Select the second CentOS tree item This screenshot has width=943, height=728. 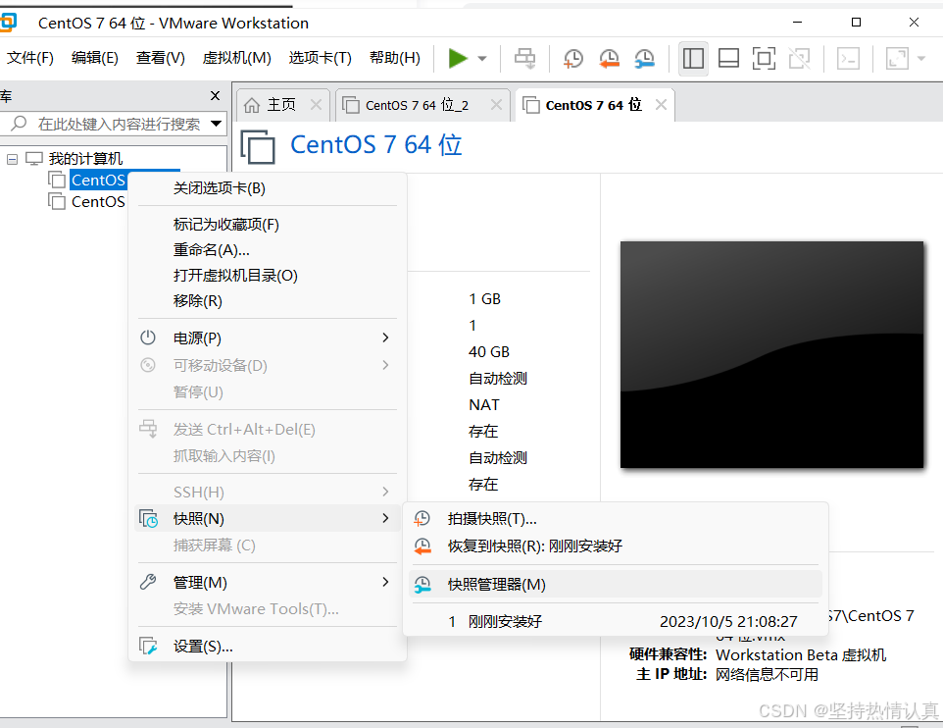pos(98,201)
